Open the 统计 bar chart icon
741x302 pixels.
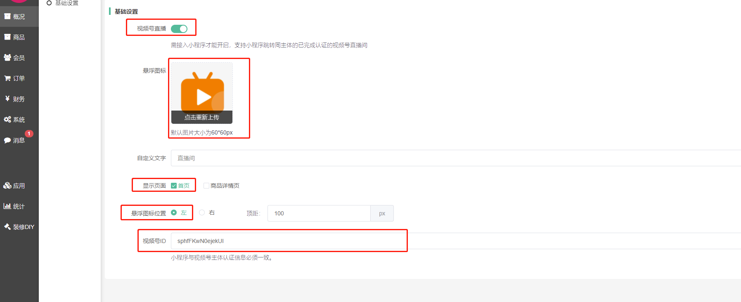tap(7, 206)
